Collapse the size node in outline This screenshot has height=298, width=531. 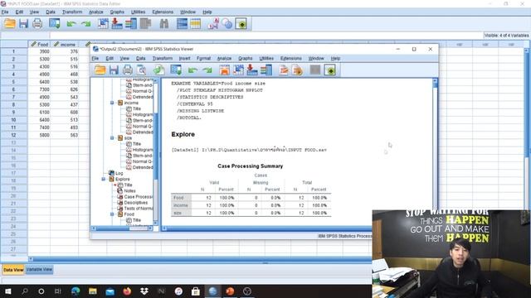point(112,138)
